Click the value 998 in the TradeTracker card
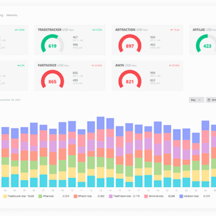Image resolution: width=216 pixels, height=216 pixels. coord(75,45)
